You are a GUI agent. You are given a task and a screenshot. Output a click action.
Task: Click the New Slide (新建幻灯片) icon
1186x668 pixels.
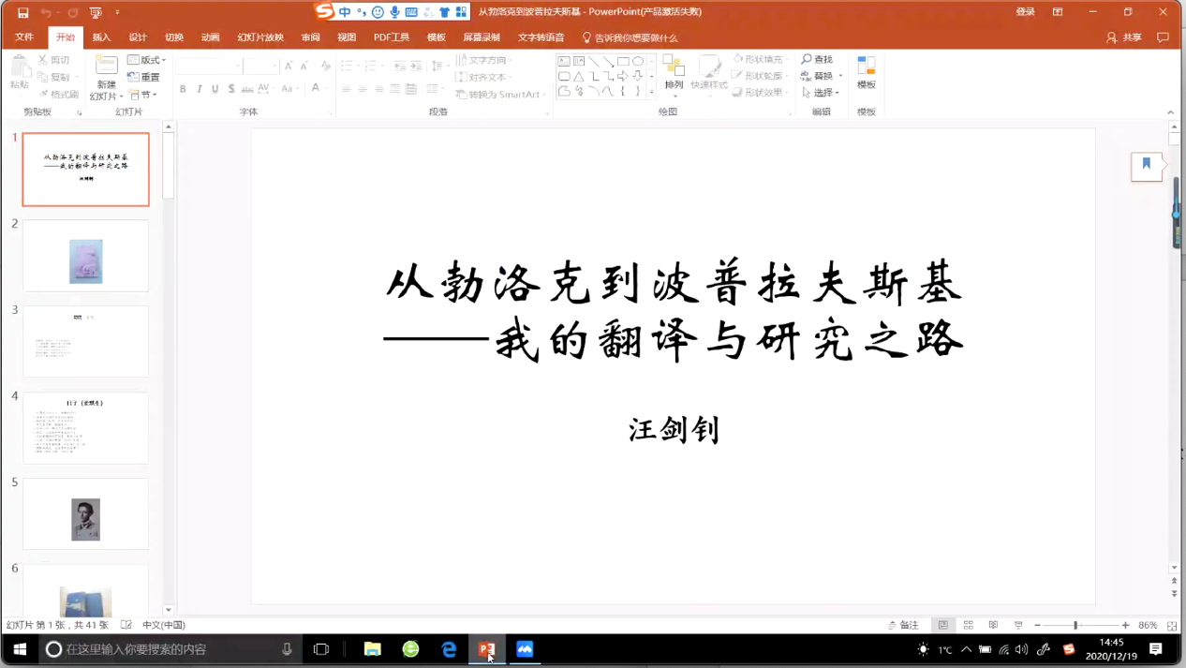tap(106, 67)
